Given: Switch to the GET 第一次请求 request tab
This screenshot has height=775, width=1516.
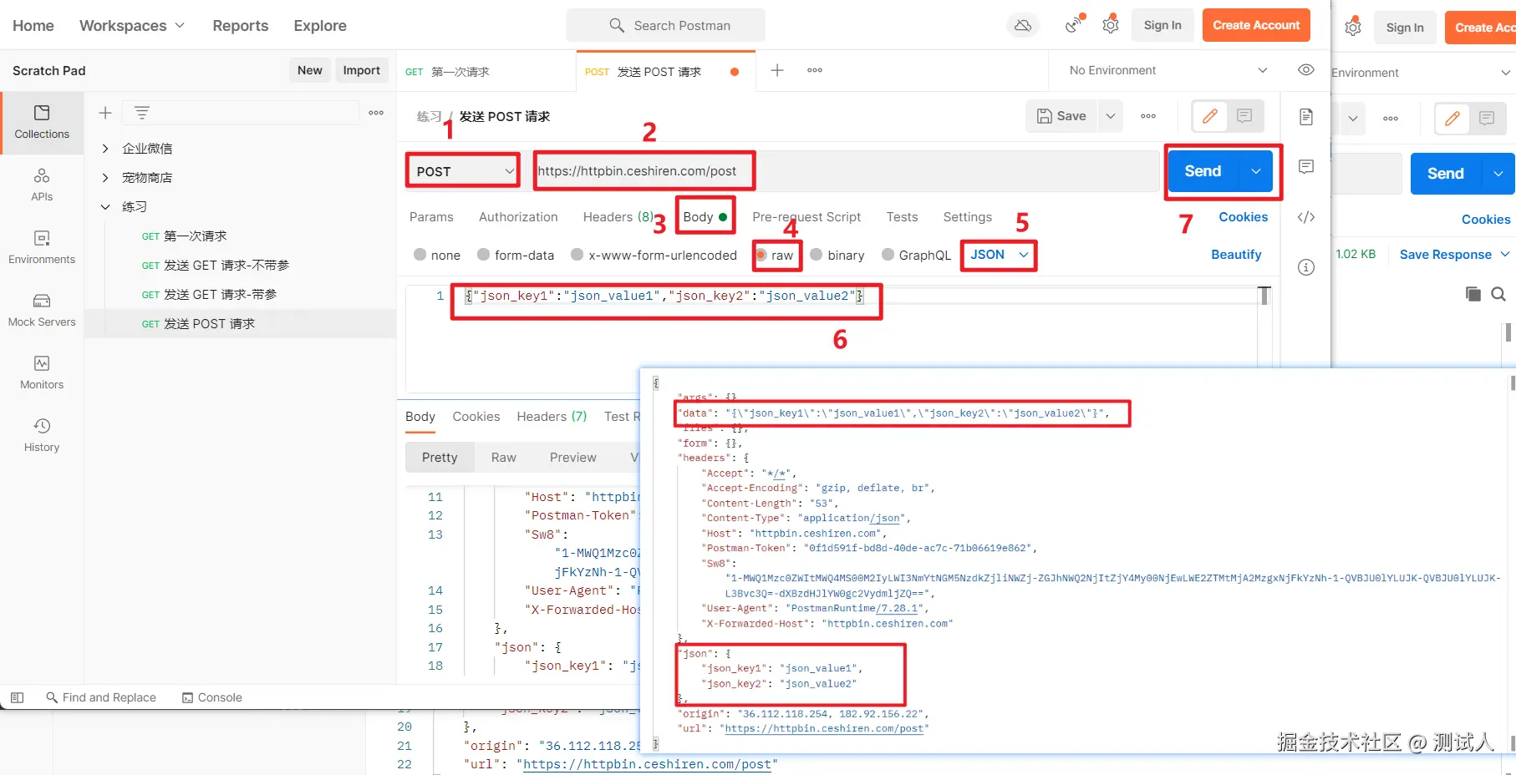Looking at the screenshot, I should [486, 72].
